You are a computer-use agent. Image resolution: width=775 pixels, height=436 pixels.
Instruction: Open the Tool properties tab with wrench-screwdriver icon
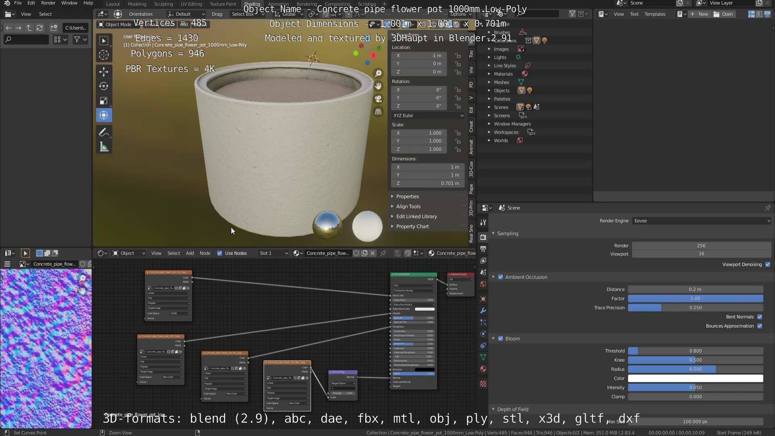[x=483, y=222]
